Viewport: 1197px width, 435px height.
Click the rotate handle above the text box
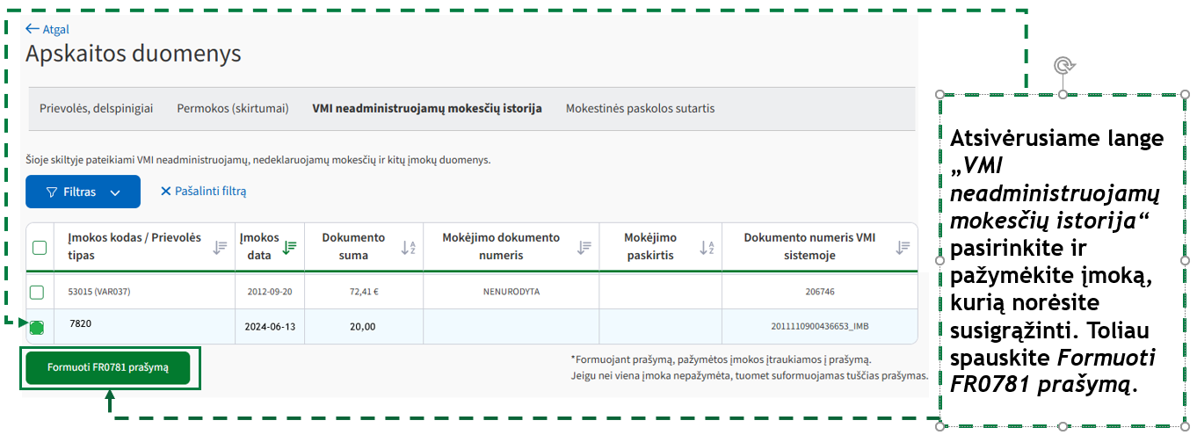[x=1063, y=66]
